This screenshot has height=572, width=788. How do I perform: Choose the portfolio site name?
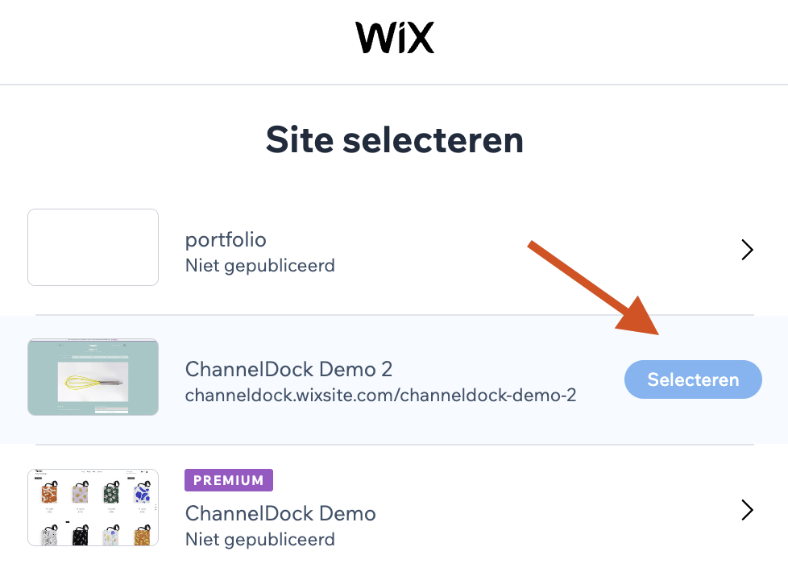click(226, 240)
